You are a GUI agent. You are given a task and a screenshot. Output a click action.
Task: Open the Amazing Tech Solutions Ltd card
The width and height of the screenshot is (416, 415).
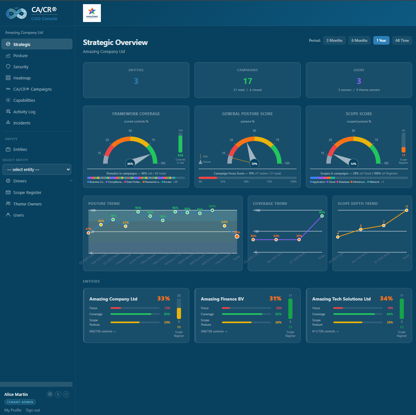tap(359, 315)
